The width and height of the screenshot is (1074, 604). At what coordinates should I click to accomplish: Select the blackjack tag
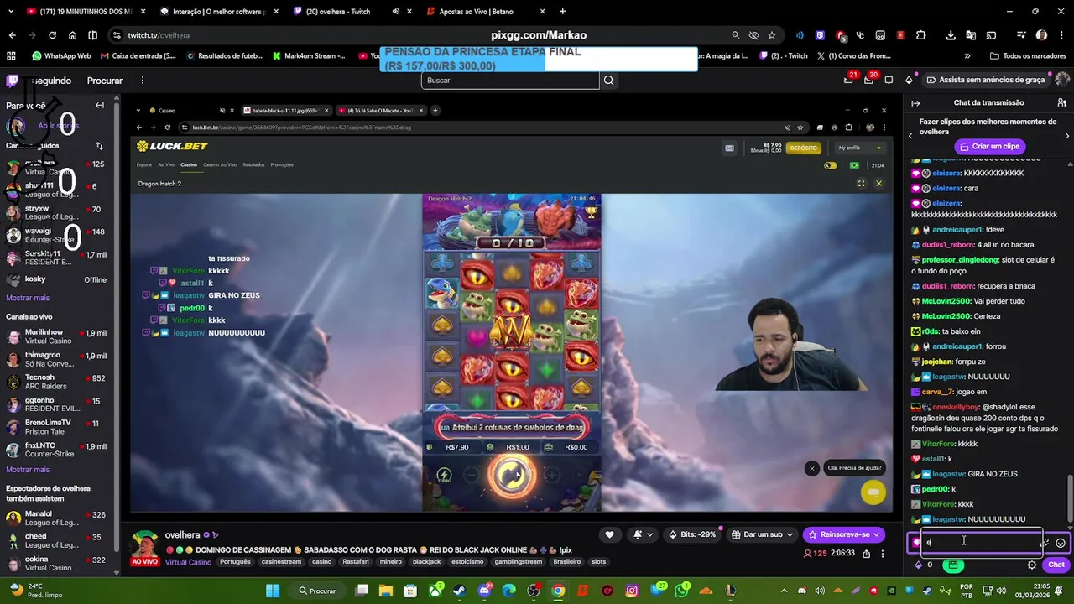pos(426,562)
